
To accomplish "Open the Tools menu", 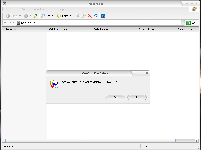I will coord(51,9).
